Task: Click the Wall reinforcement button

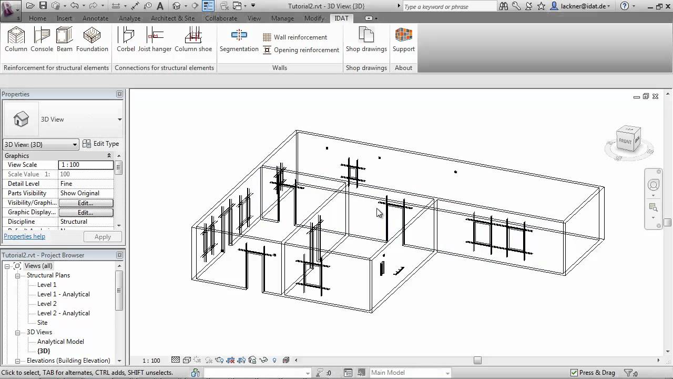Action: [295, 37]
